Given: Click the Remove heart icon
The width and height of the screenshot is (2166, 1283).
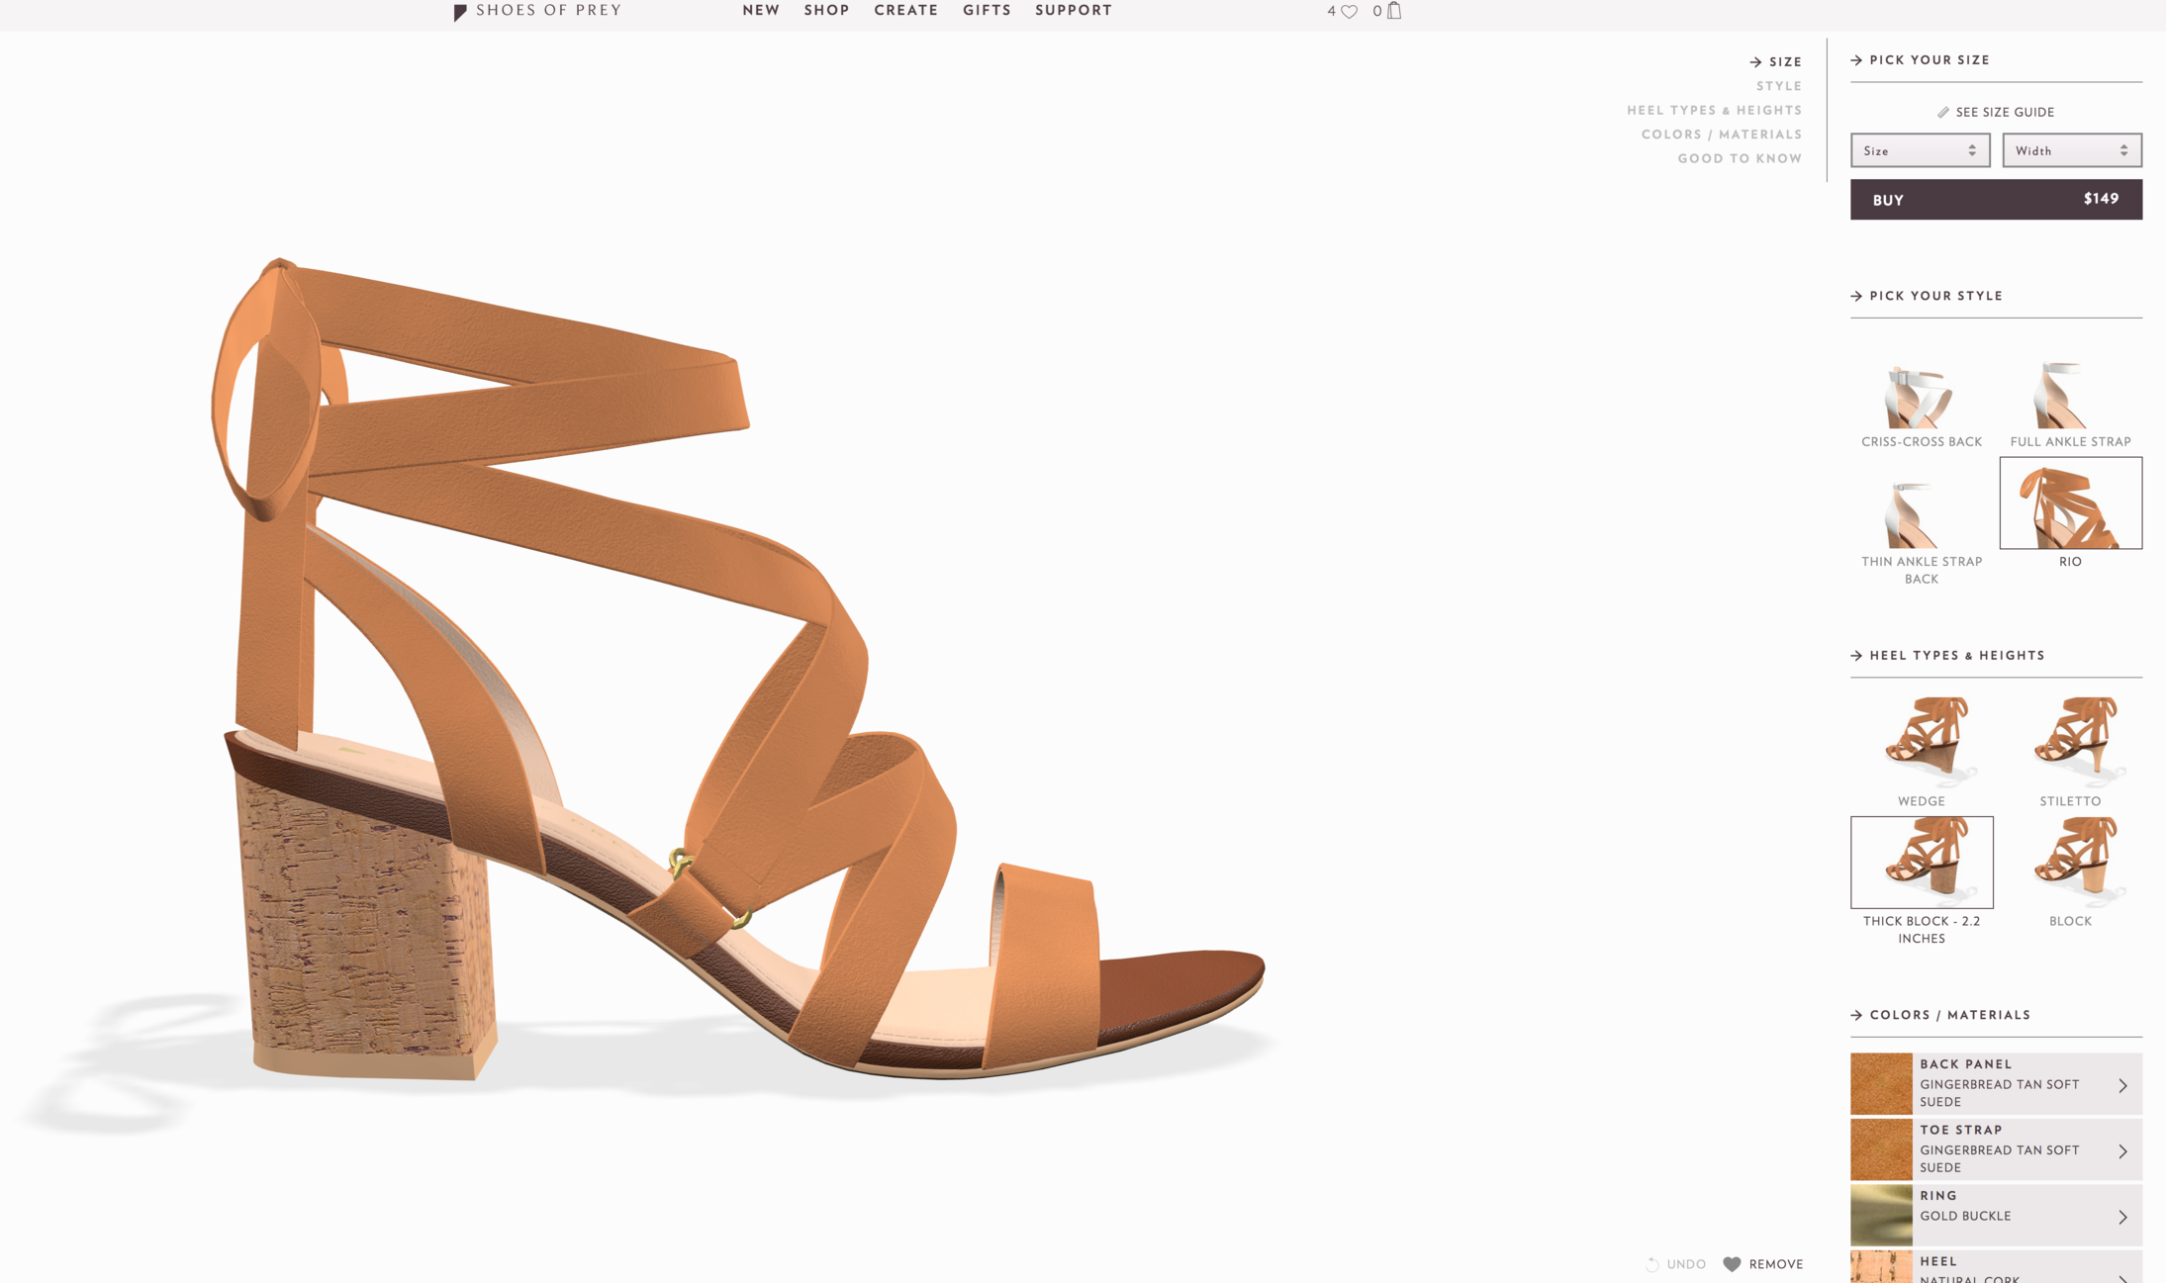Looking at the screenshot, I should tap(1732, 1264).
